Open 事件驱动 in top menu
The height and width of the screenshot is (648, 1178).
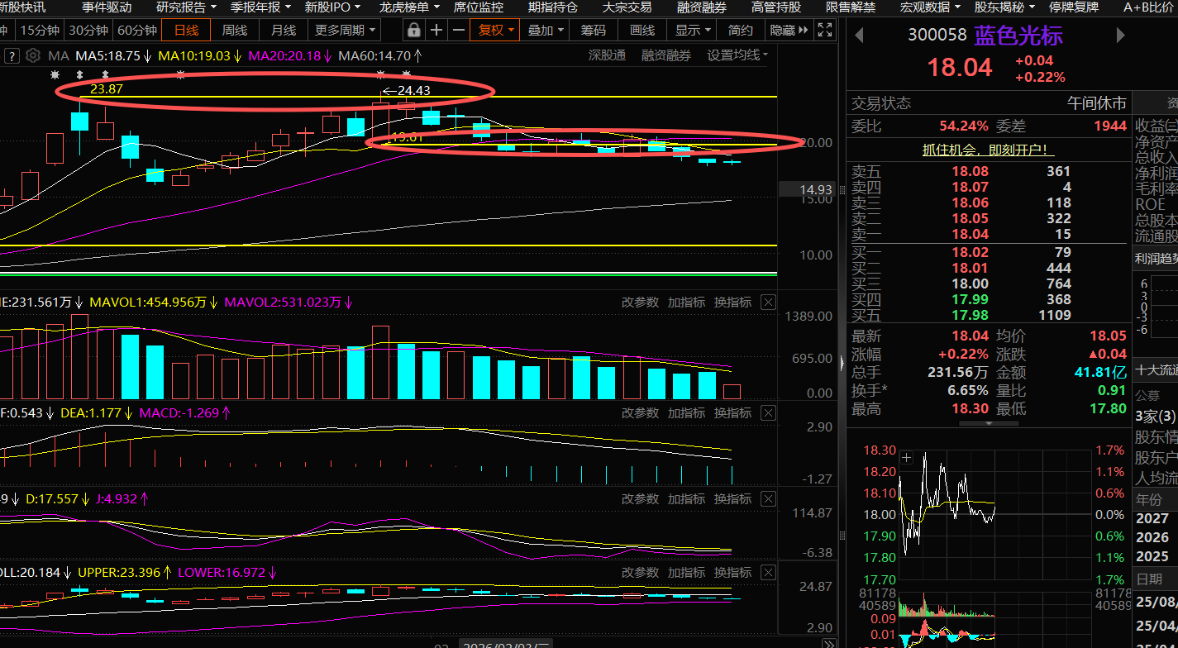coord(107,7)
